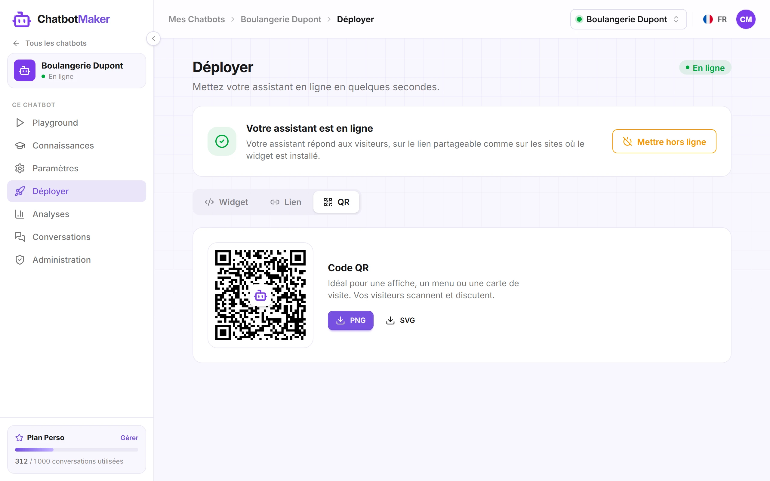Click the Playground play icon
Image resolution: width=770 pixels, height=481 pixels.
tap(20, 123)
